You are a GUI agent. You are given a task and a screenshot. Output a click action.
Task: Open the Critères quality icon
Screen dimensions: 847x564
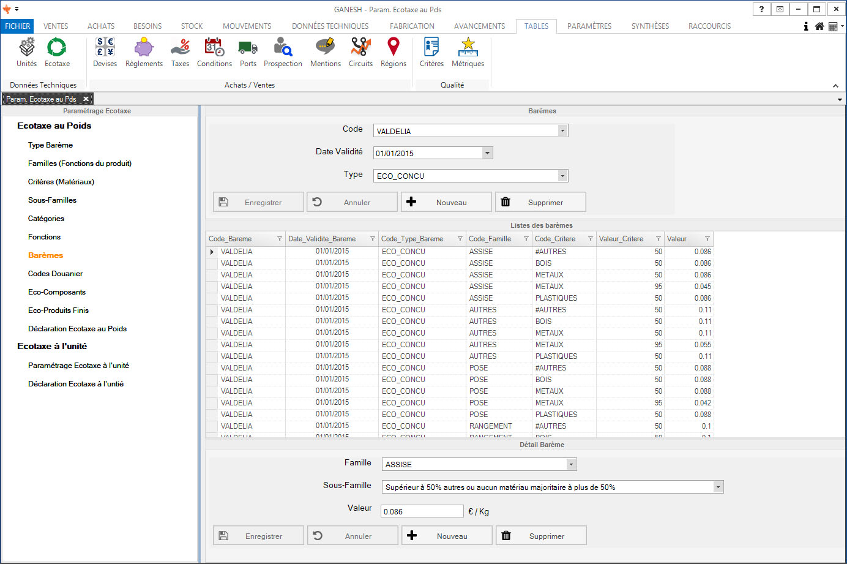[431, 52]
